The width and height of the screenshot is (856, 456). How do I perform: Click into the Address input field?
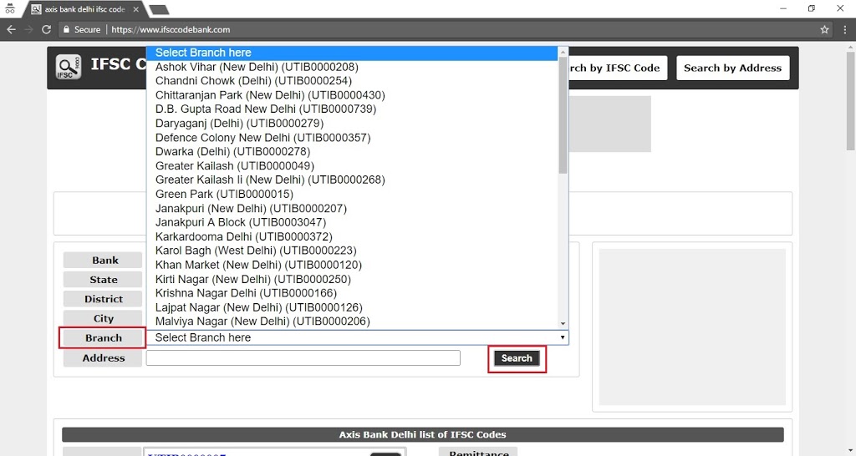[303, 357]
